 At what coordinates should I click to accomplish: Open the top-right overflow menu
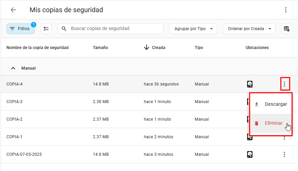(285, 10)
